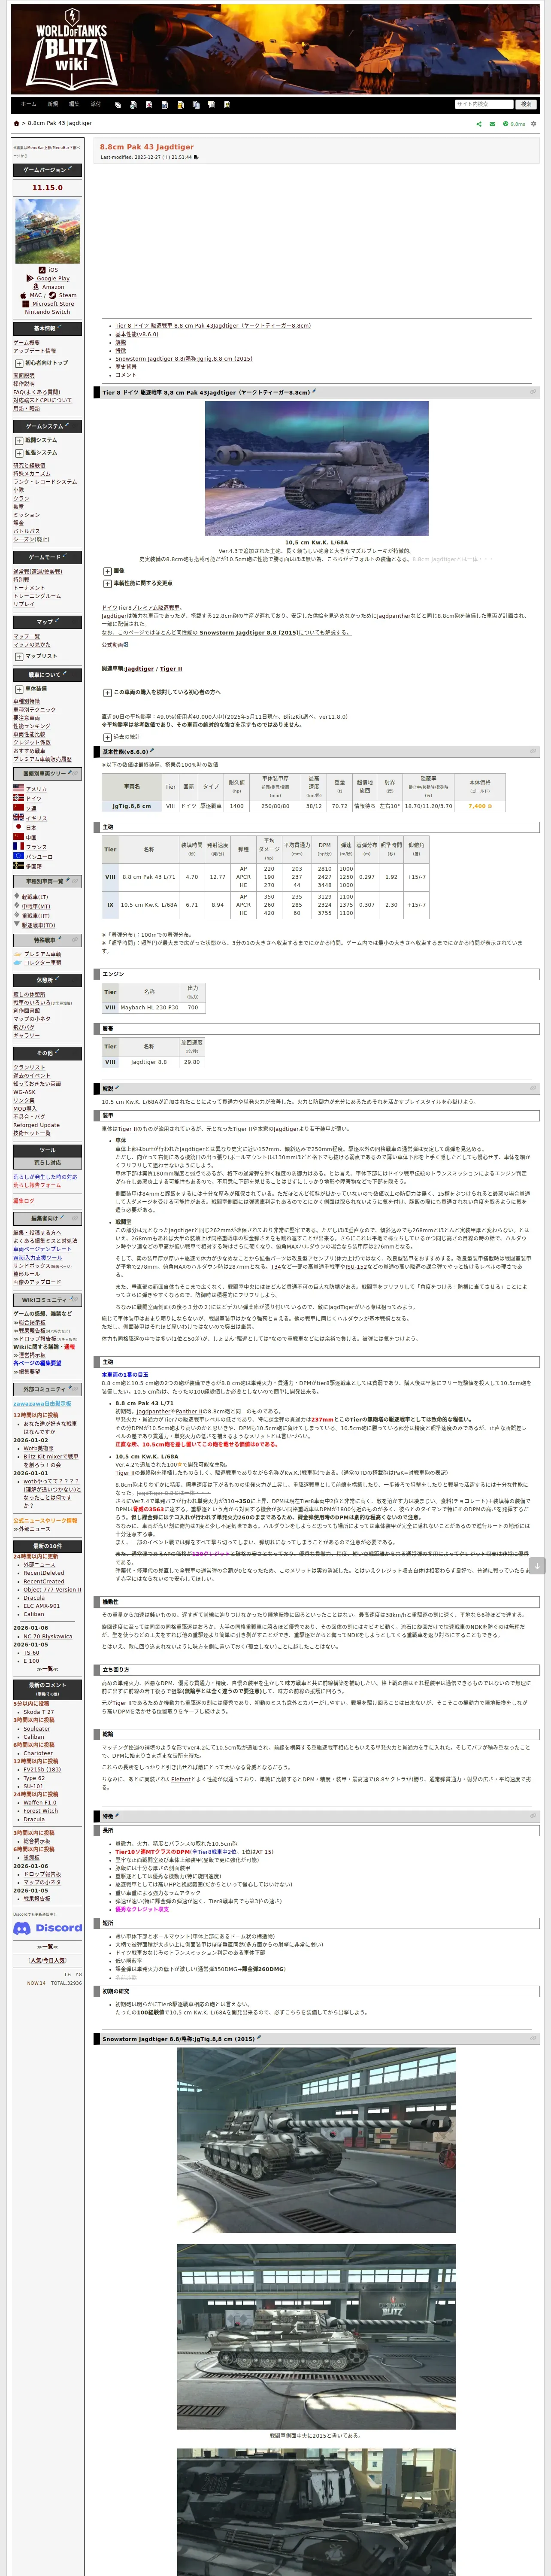This screenshot has height=2576, width=551.
Task: Click the German flag for ドイツ
Action: [18, 798]
